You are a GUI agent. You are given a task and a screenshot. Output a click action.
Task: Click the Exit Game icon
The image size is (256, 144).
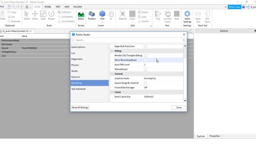[207, 17]
